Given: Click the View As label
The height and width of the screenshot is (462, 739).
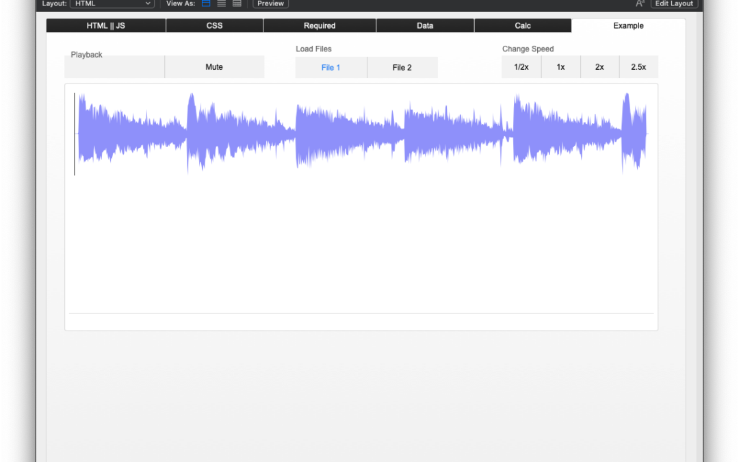Looking at the screenshot, I should point(181,3).
